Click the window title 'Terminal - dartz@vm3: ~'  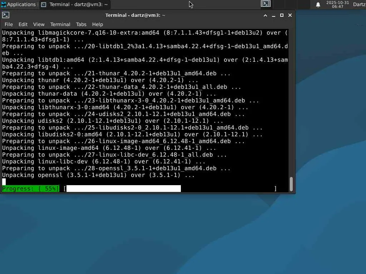(135, 15)
